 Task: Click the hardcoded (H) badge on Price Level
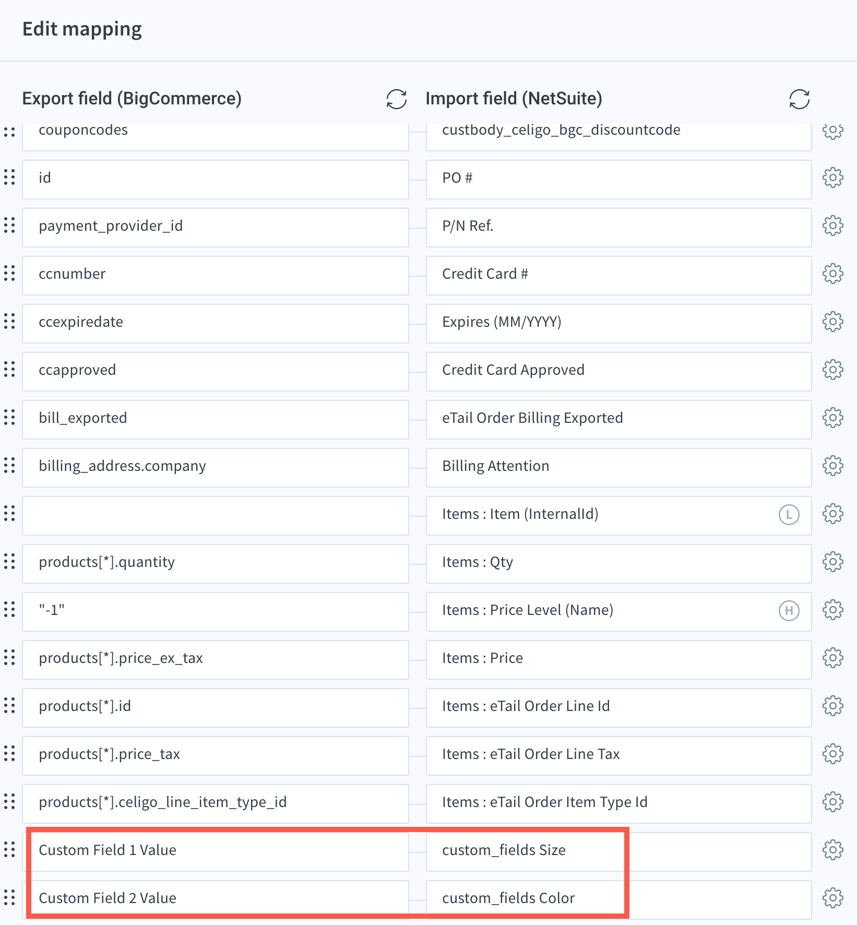tap(789, 611)
